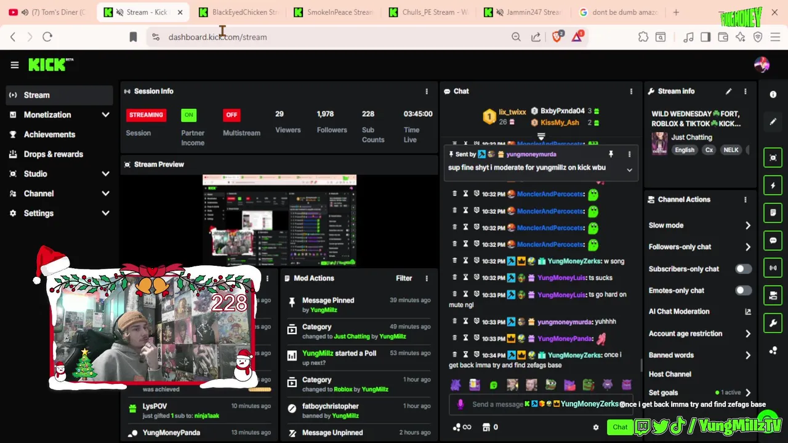
Task: Open the Stream info three-dot menu
Action: tap(746, 91)
